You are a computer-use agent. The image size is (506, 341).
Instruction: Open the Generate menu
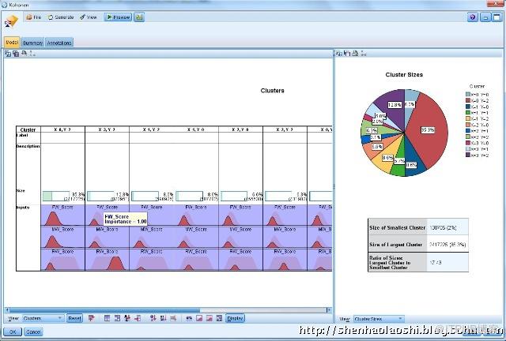click(x=61, y=17)
